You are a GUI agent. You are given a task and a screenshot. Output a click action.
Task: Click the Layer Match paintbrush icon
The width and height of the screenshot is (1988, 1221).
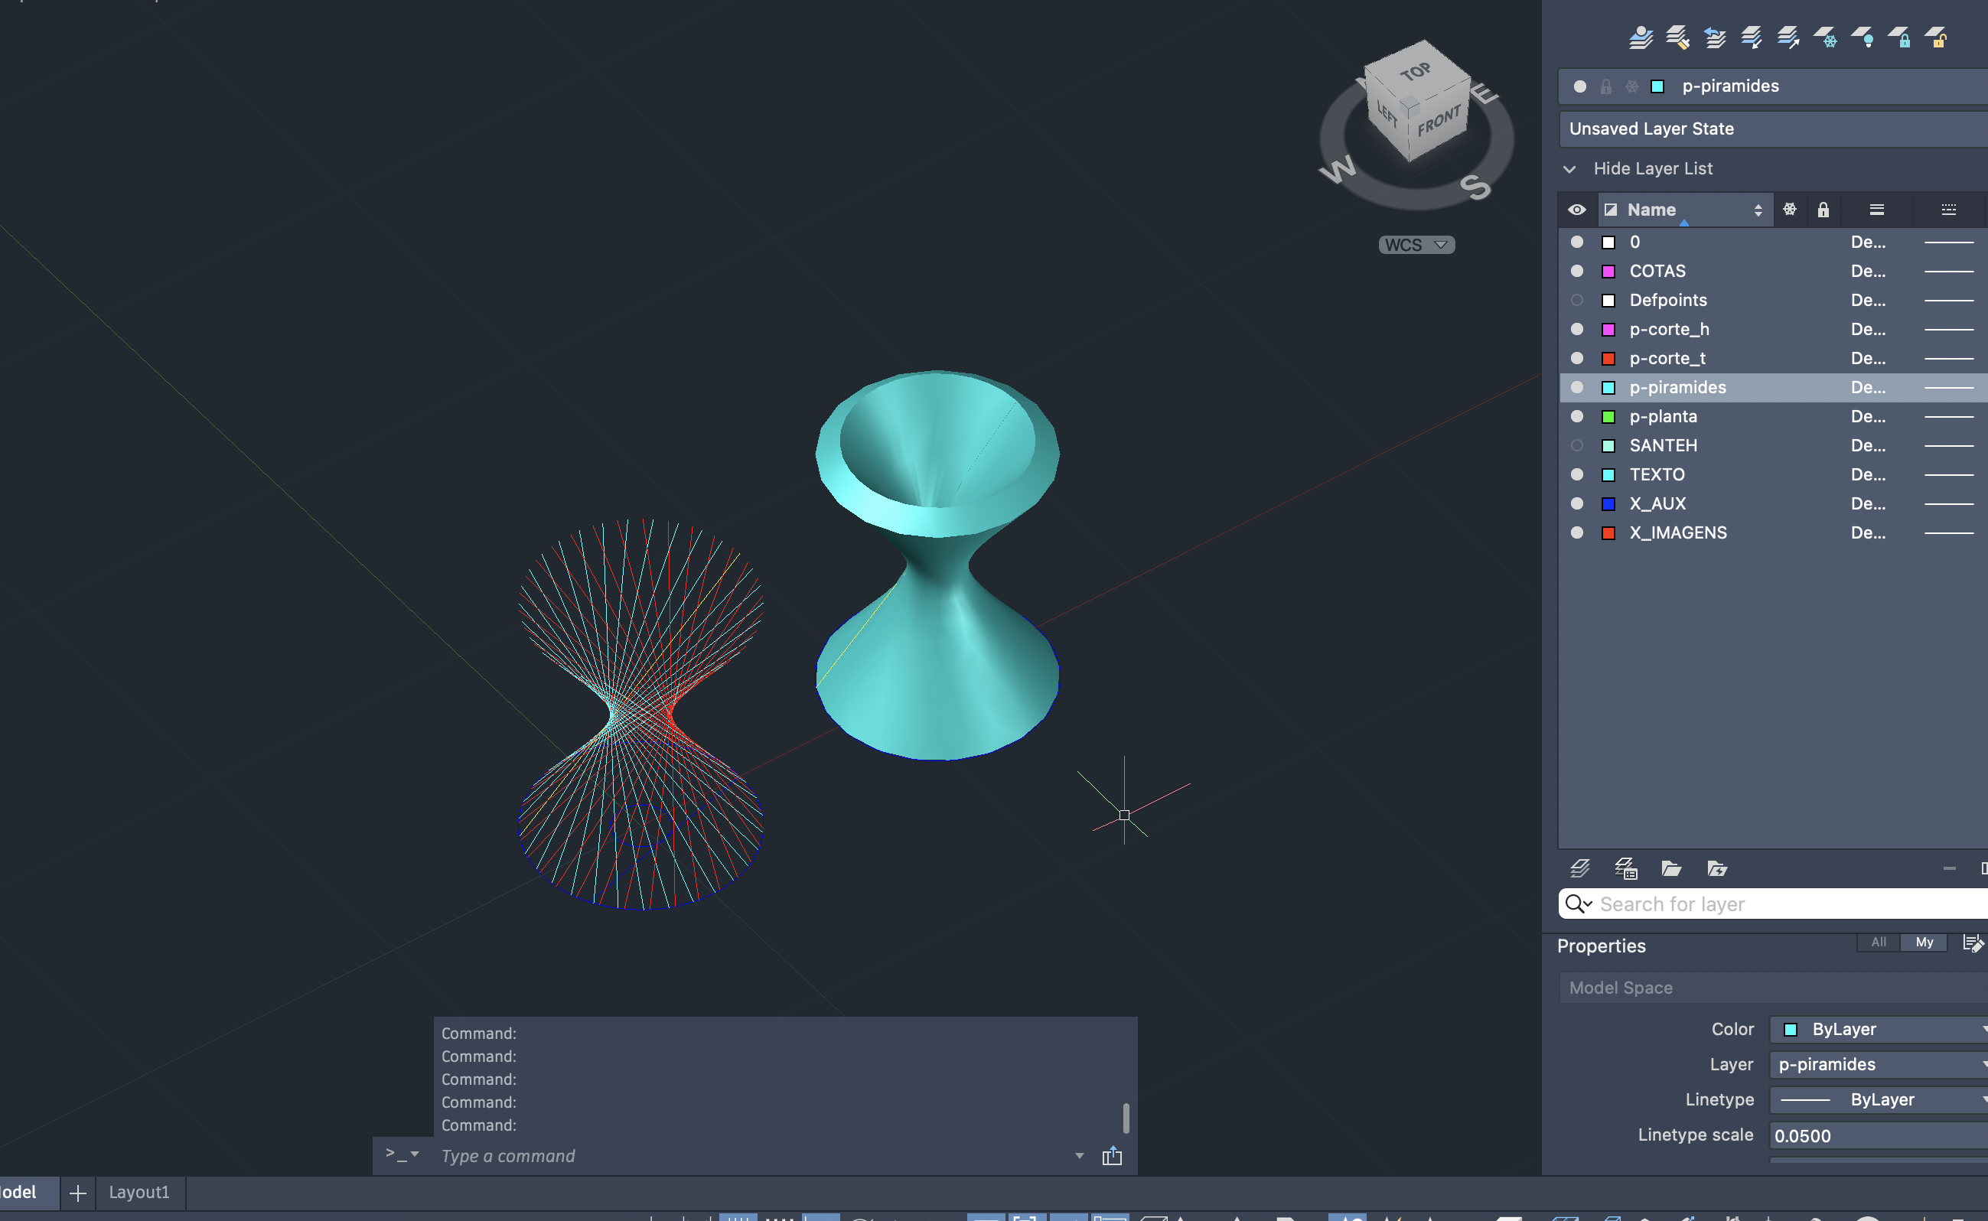(x=1677, y=37)
